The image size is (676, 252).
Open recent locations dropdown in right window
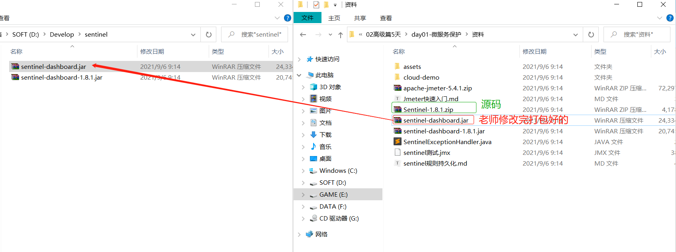330,35
